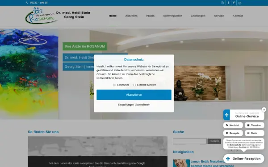Follow the Cookies link in widget notice
The image size is (268, 167).
click(x=242, y=147)
